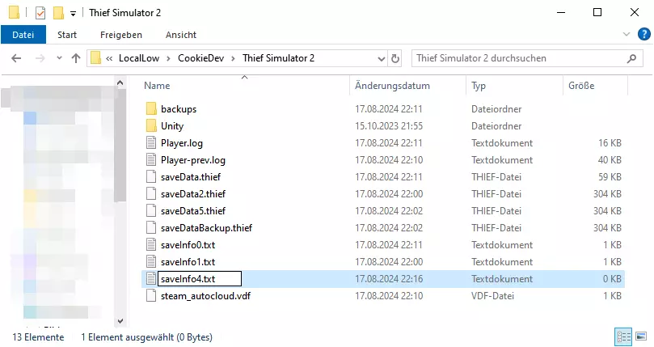Select the saveData5.thief file icon
Viewport: 654px width, 347px height.
[x=151, y=211]
